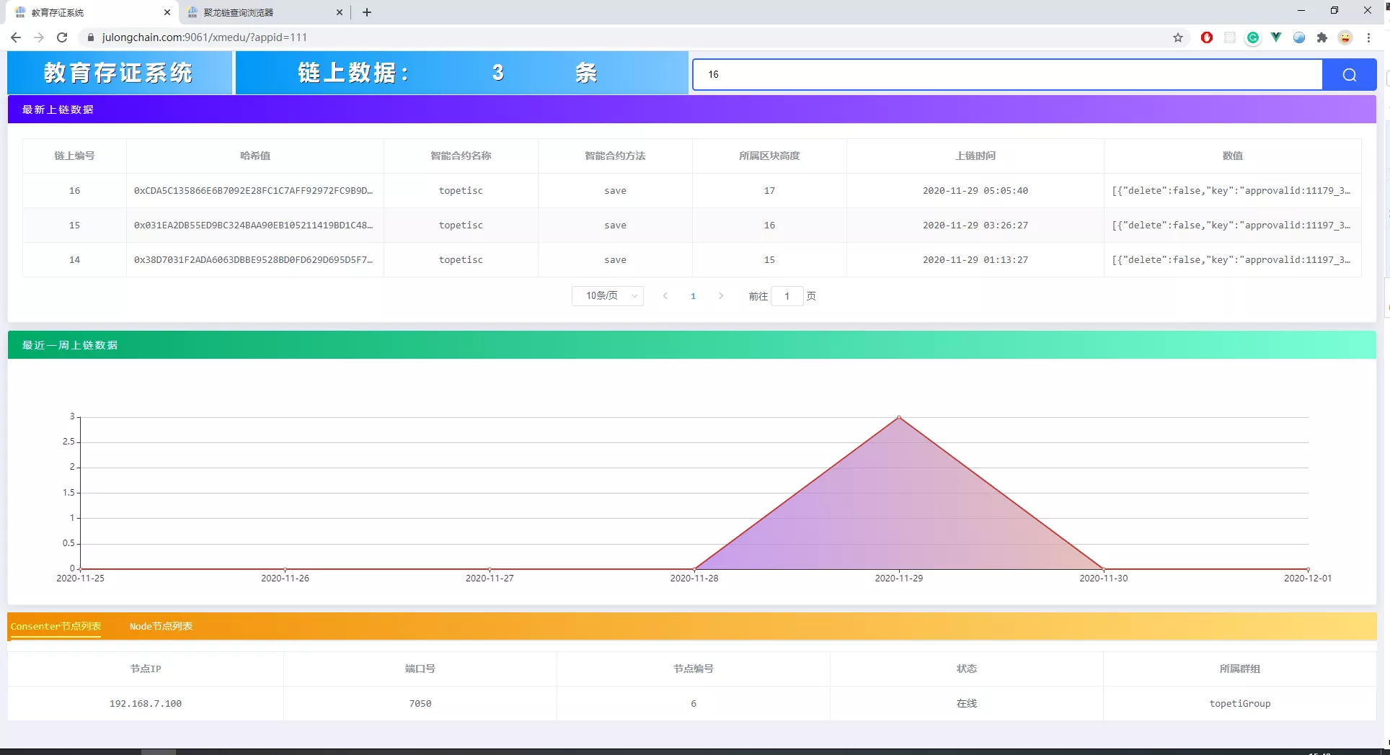Click the search field containing 16
The image size is (1390, 755).
click(1007, 75)
